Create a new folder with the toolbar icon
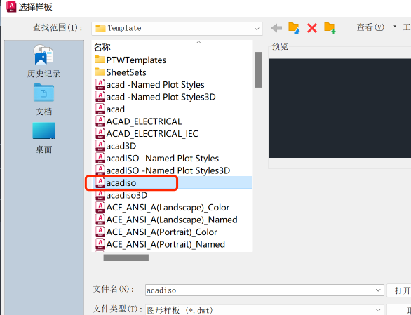 pos(330,28)
